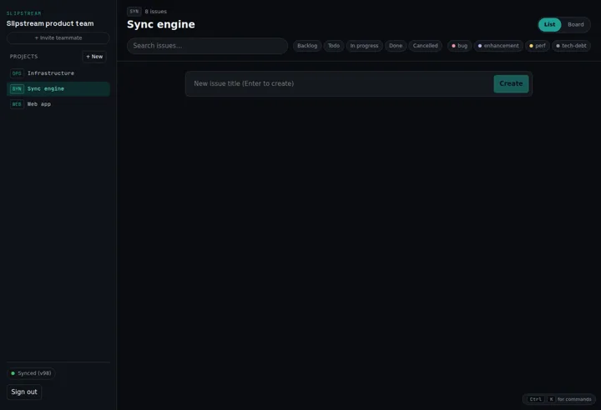Toggle the enhancement label filter

[x=498, y=46]
